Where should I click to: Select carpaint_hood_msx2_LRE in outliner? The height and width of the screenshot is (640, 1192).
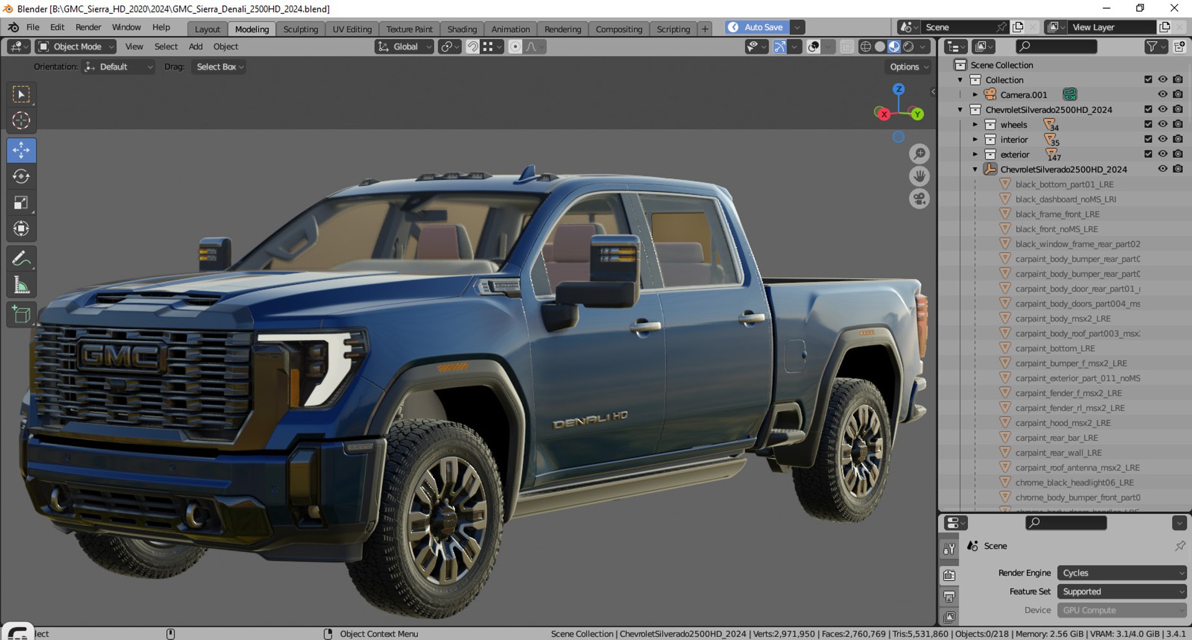coord(1063,423)
